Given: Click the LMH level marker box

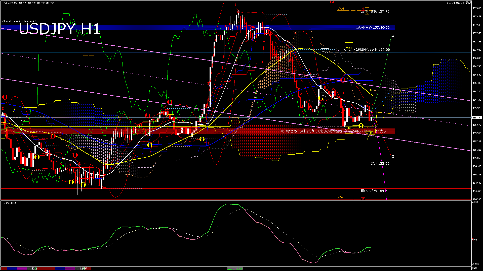Looking at the screenshot, I should coord(333,2).
